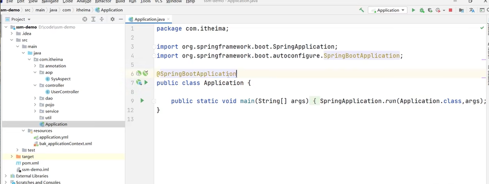Click the first Spring gutter icon on line 6

tap(139, 73)
